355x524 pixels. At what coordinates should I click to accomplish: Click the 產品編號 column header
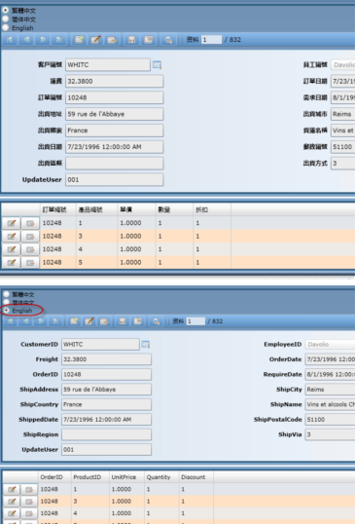pyautogui.click(x=96, y=209)
